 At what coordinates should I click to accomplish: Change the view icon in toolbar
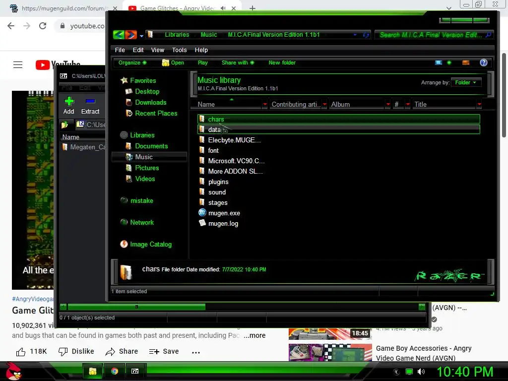click(439, 63)
